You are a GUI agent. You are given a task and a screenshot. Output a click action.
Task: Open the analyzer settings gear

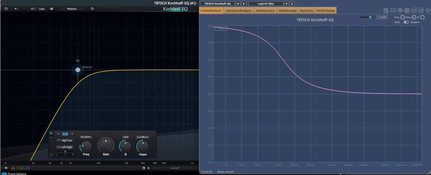[x=428, y=11]
